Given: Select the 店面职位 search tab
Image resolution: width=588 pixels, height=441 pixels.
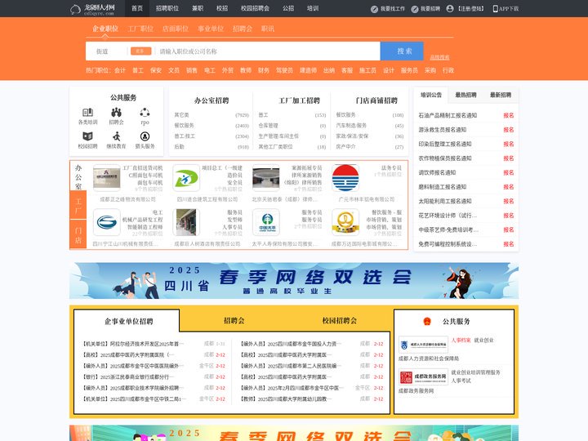Looking at the screenshot, I should click(x=176, y=29).
